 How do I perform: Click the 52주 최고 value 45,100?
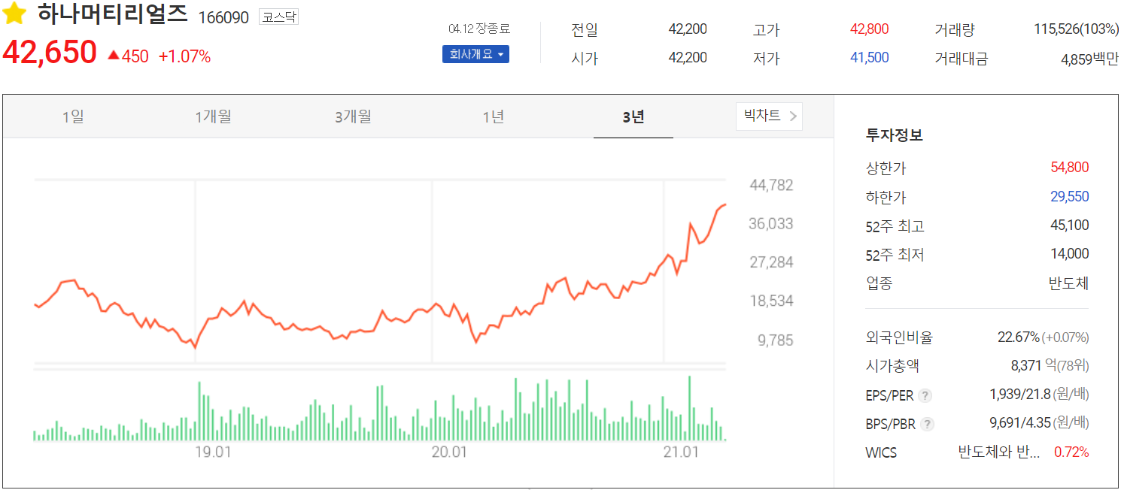coord(1069,225)
